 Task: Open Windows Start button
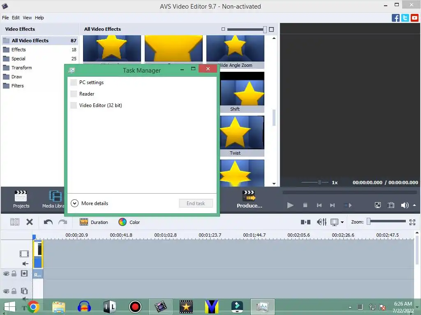click(x=10, y=307)
